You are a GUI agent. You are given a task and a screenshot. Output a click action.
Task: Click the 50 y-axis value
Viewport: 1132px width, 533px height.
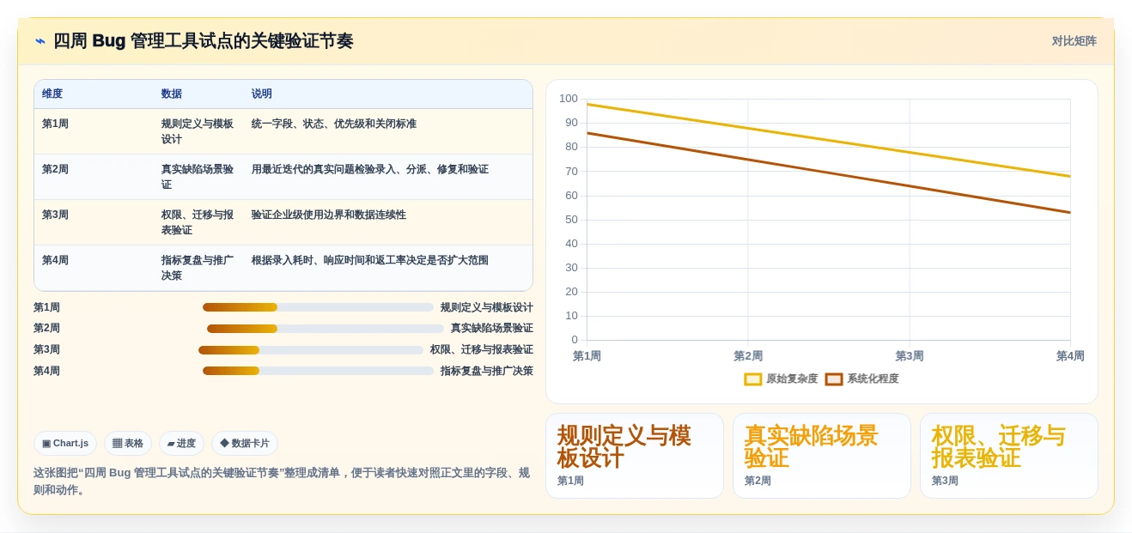(x=572, y=220)
